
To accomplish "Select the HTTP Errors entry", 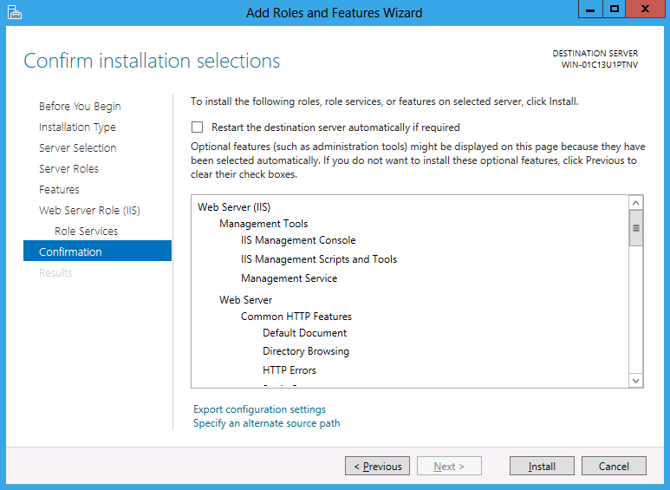I will 289,369.
